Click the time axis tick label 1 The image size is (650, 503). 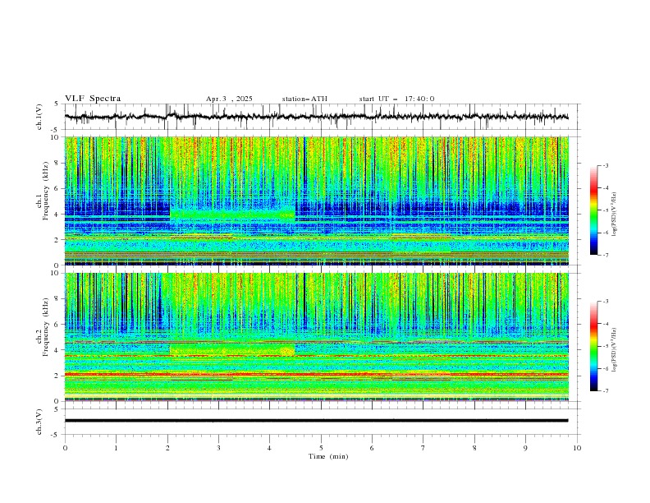(x=116, y=448)
